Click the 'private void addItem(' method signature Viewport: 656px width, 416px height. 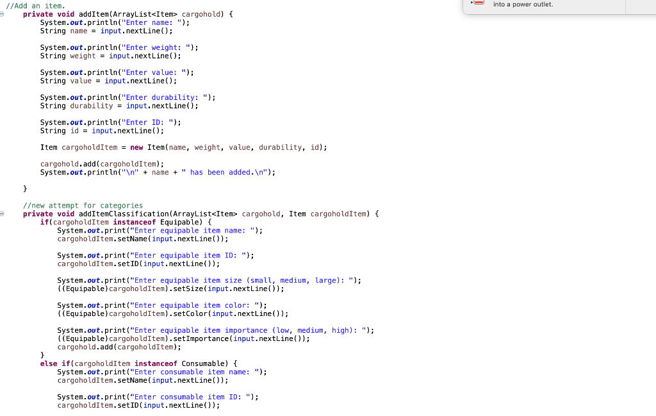[128, 14]
